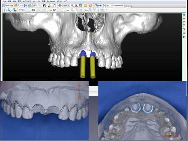Click the circular rotate/reset icon
The width and height of the screenshot is (188, 141).
click(55, 6)
